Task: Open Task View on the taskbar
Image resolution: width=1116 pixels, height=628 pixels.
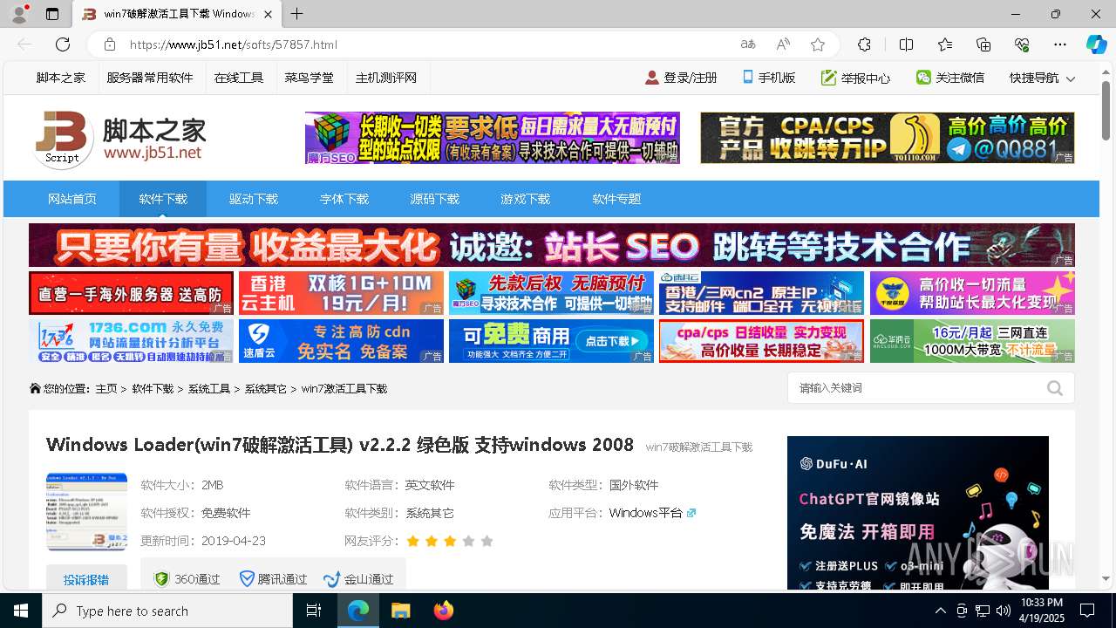Action: (x=314, y=611)
